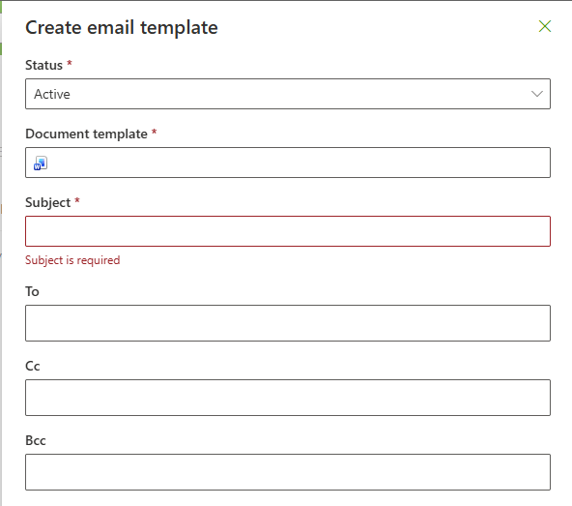
Task: Close the Create email template panel
Action: pyautogui.click(x=545, y=26)
